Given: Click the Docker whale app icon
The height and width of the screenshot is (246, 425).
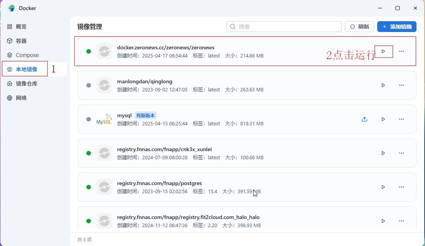Looking at the screenshot, I should pyautogui.click(x=12, y=8).
